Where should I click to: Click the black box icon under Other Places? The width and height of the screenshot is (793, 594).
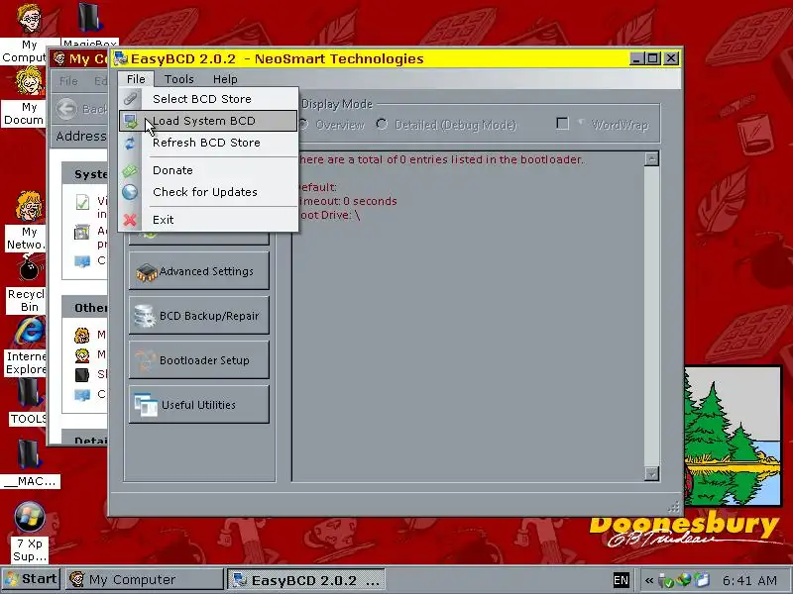tap(82, 375)
